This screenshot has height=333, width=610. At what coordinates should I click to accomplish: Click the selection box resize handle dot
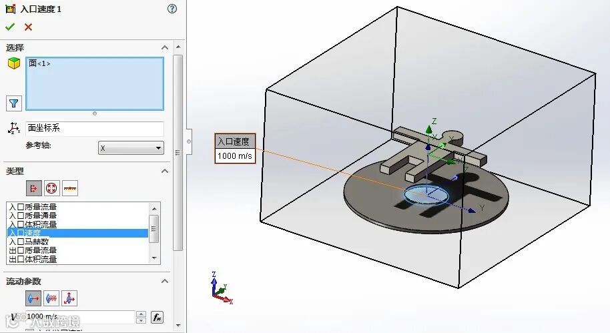tap(95, 113)
